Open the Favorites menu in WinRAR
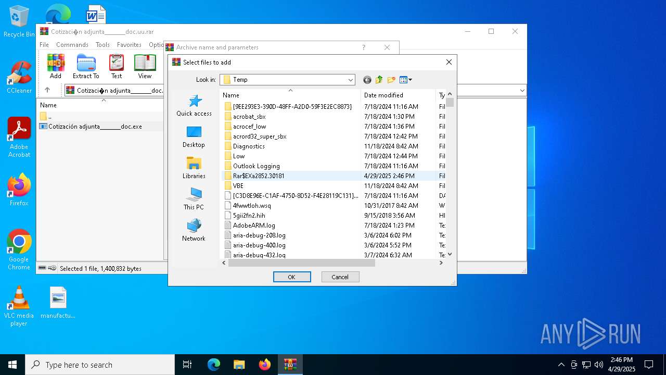This screenshot has width=666, height=375. point(129,45)
